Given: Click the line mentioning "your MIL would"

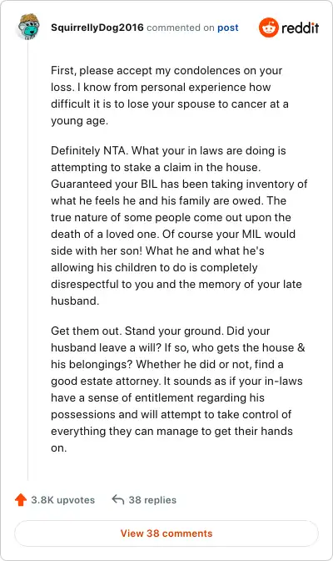Looking at the screenshot, I should coord(173,234).
